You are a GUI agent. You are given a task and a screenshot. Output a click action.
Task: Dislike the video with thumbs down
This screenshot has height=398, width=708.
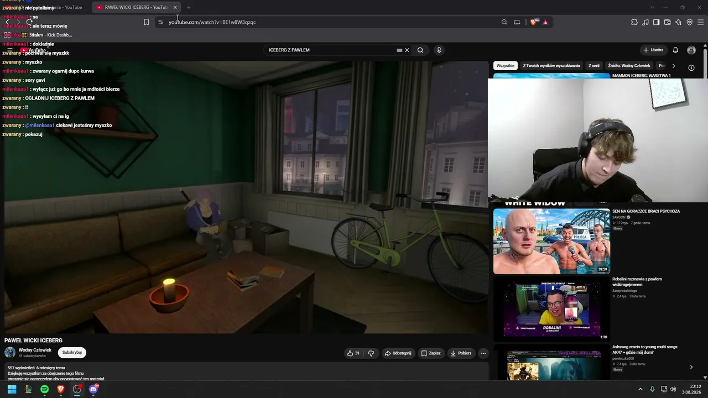pos(371,353)
